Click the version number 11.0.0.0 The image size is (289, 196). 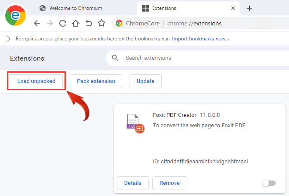pyautogui.click(x=210, y=115)
